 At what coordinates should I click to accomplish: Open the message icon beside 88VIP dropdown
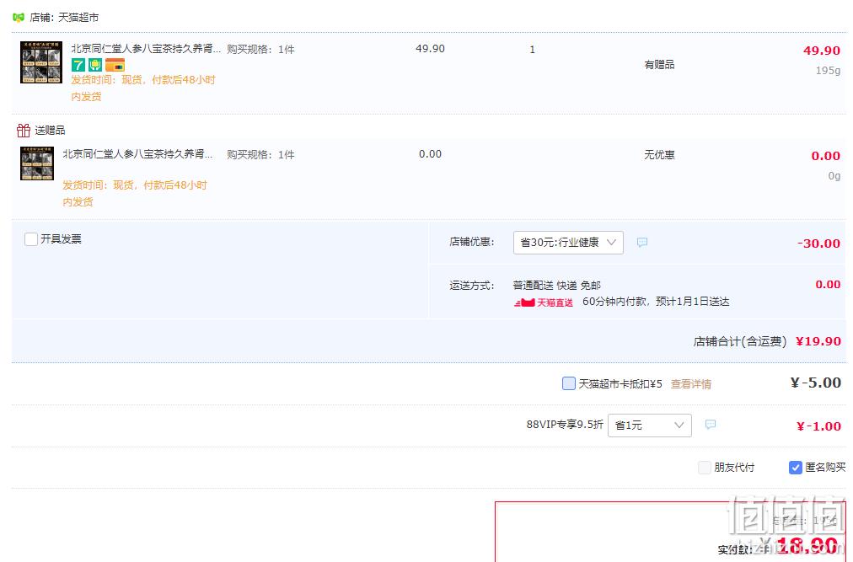710,425
